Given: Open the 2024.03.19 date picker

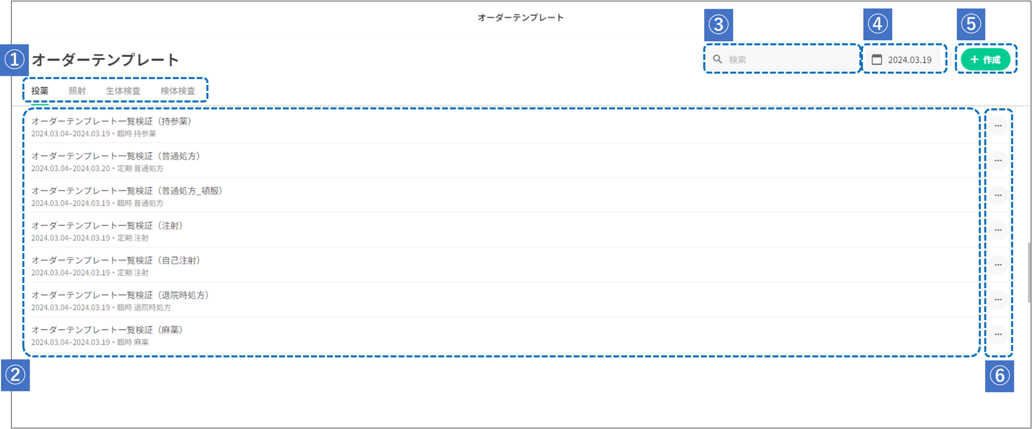Looking at the screenshot, I should (909, 60).
